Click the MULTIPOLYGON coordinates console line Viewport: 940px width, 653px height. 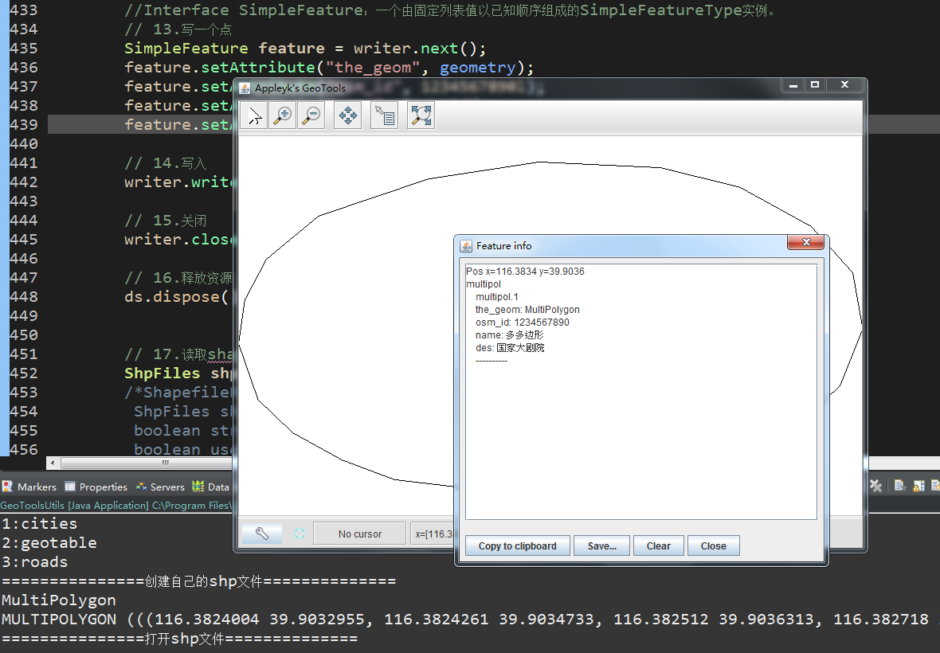pyautogui.click(x=470, y=620)
